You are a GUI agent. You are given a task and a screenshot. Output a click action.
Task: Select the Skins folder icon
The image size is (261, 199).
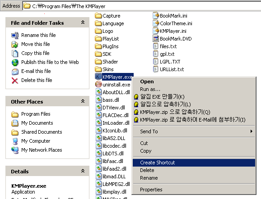(x=98, y=69)
